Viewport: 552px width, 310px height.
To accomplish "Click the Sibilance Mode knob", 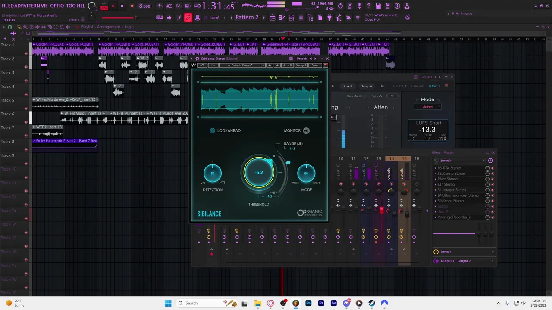I will [306, 173].
